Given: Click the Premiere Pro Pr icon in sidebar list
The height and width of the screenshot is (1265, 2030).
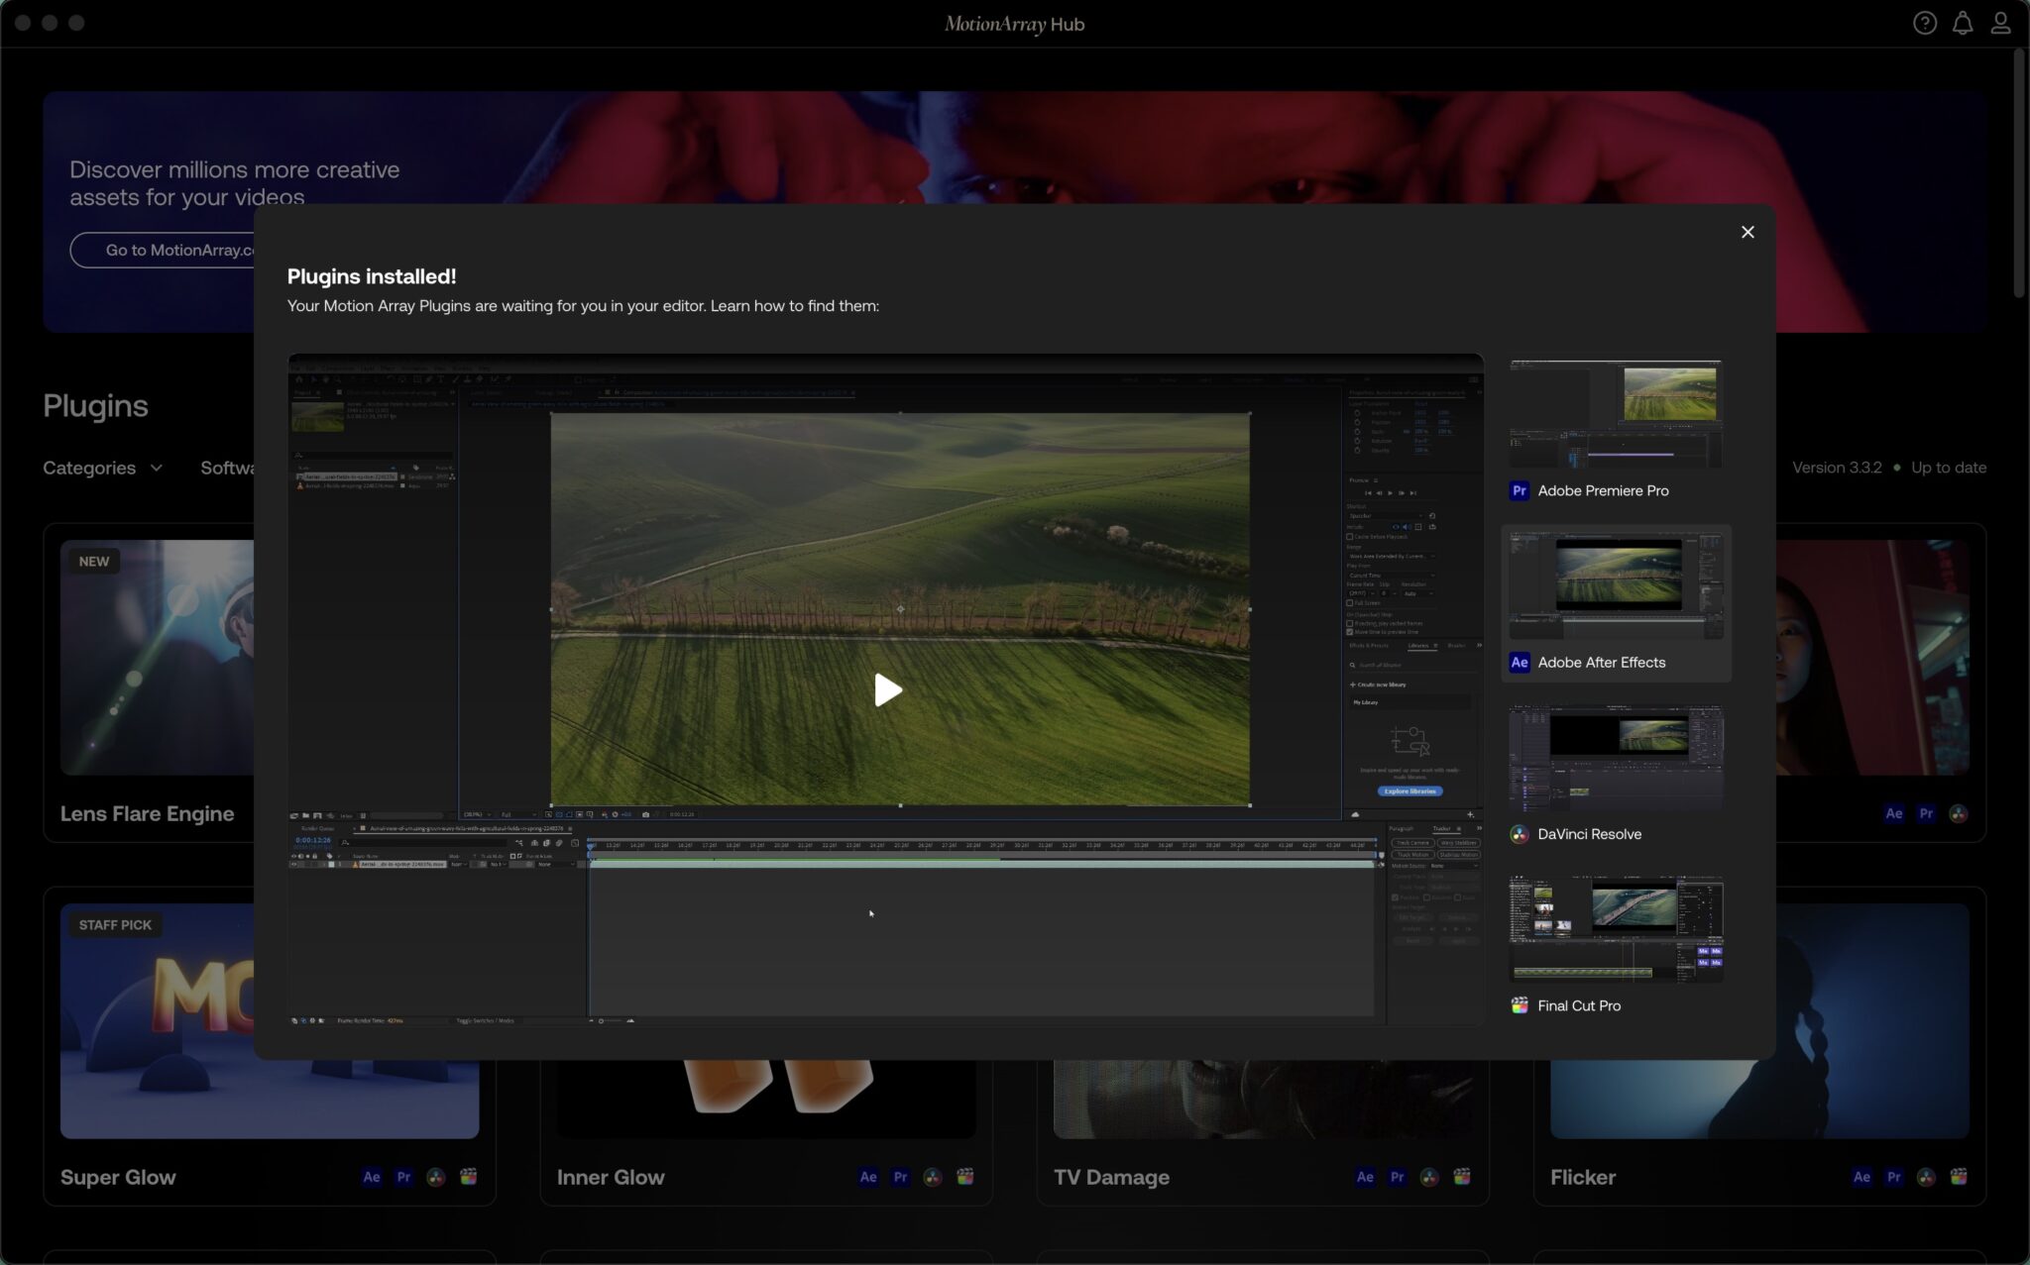Looking at the screenshot, I should click(1519, 490).
